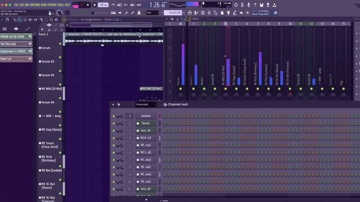Add a channel with the plus button
This screenshot has width=360, height=202.
(146, 200)
